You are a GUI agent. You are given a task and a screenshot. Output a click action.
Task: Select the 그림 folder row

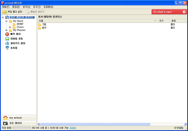(x=112, y=24)
